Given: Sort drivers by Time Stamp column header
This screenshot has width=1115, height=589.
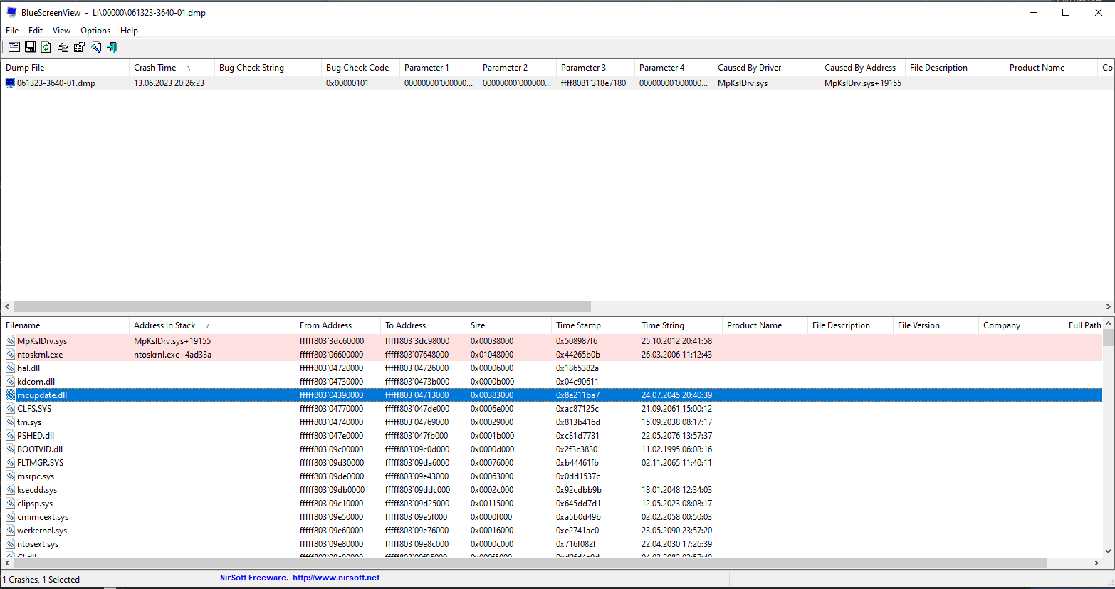Looking at the screenshot, I should 594,325.
